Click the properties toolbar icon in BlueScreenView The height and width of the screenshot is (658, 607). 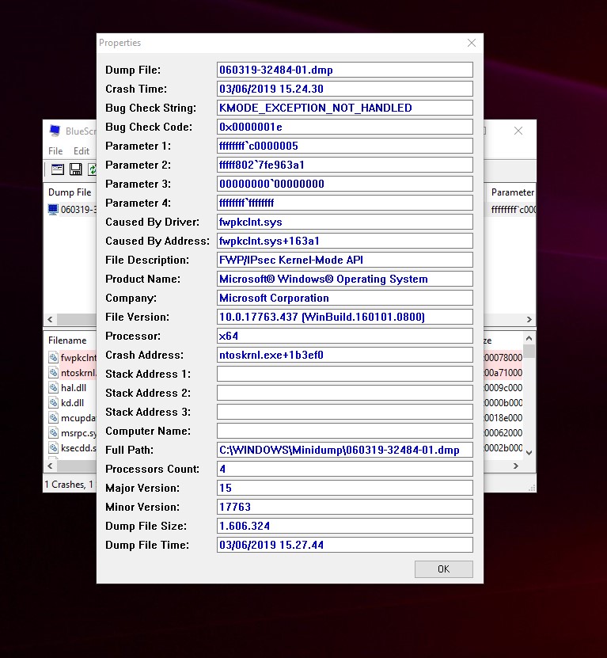click(58, 169)
